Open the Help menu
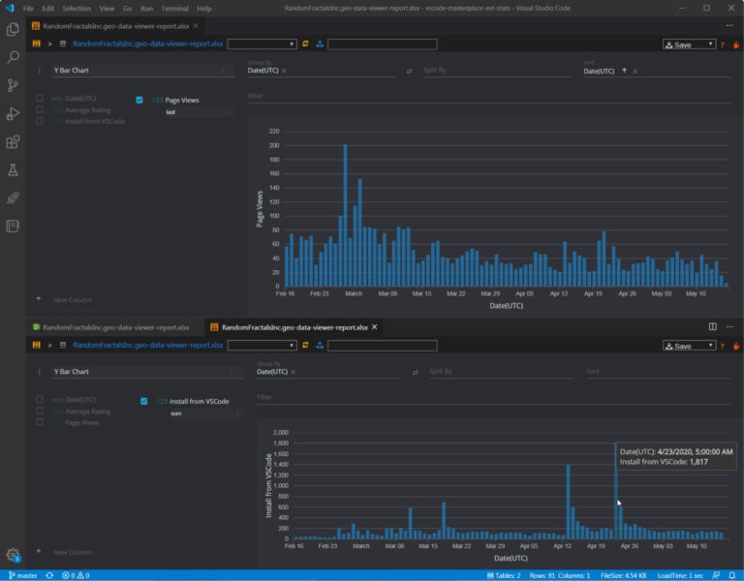 pos(204,8)
